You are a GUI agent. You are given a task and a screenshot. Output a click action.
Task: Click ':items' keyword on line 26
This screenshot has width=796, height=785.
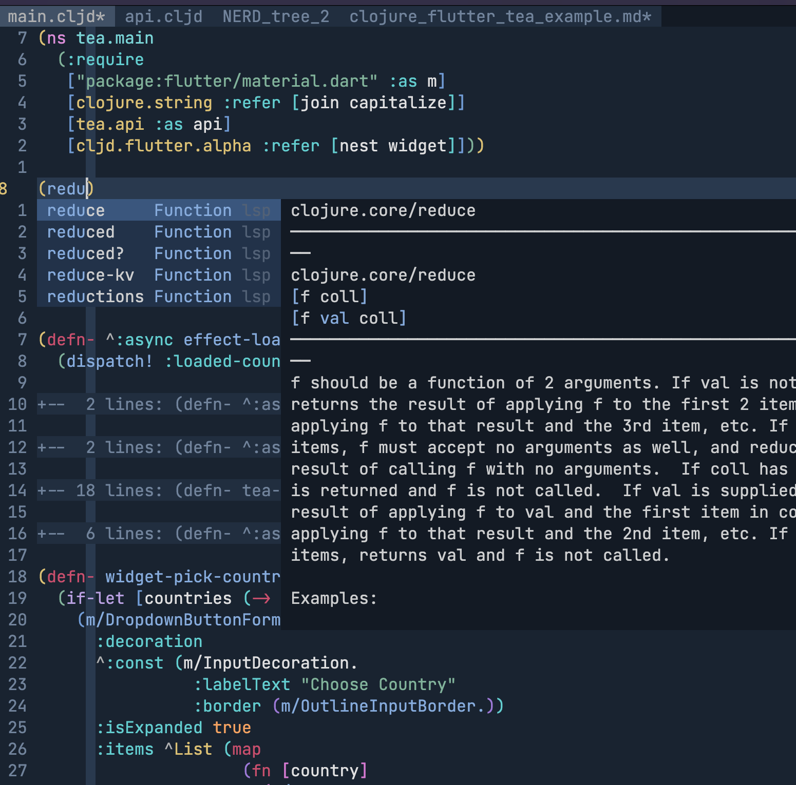click(x=125, y=749)
